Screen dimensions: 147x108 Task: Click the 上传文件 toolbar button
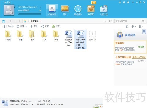tap(9, 26)
